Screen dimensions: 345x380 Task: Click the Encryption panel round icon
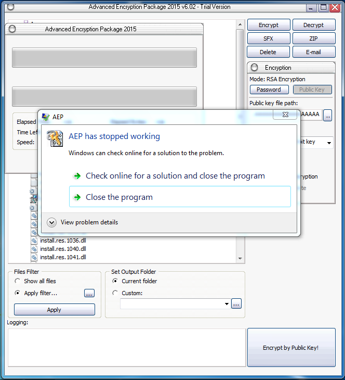pyautogui.click(x=254, y=67)
